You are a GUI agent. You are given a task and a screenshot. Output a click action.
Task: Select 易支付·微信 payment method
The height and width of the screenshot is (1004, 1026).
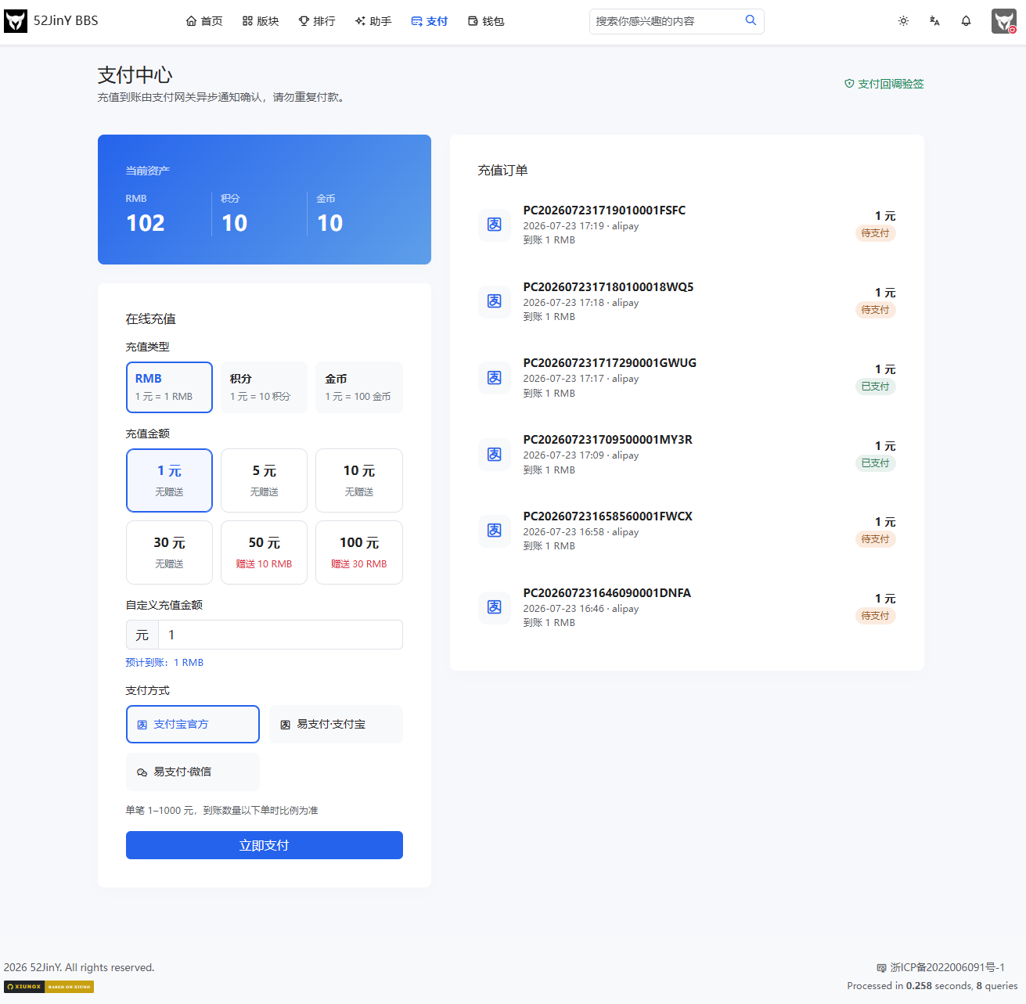pyautogui.click(x=193, y=772)
